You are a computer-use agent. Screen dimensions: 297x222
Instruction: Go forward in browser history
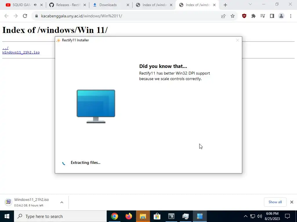click(x=16, y=16)
